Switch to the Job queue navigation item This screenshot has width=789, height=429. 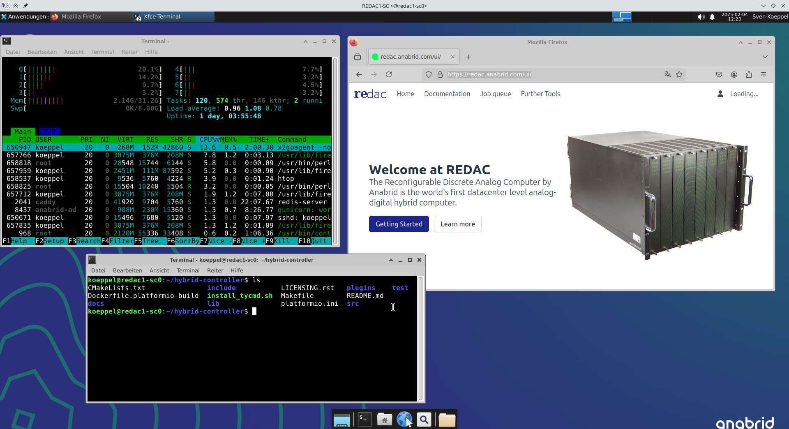[x=495, y=94]
